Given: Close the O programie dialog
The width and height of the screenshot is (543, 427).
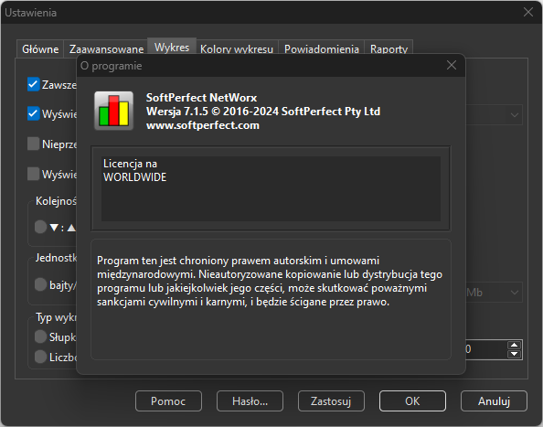Looking at the screenshot, I should pos(452,65).
